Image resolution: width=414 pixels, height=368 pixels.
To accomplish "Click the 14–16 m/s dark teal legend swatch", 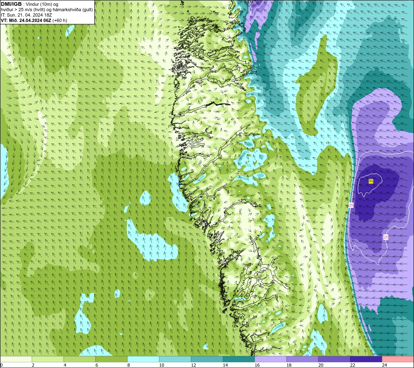I will (239, 359).
